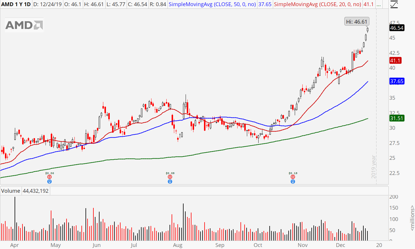Click the blue lightbulb icon under $0.08
This screenshot has height=249, width=415.
coord(170,181)
